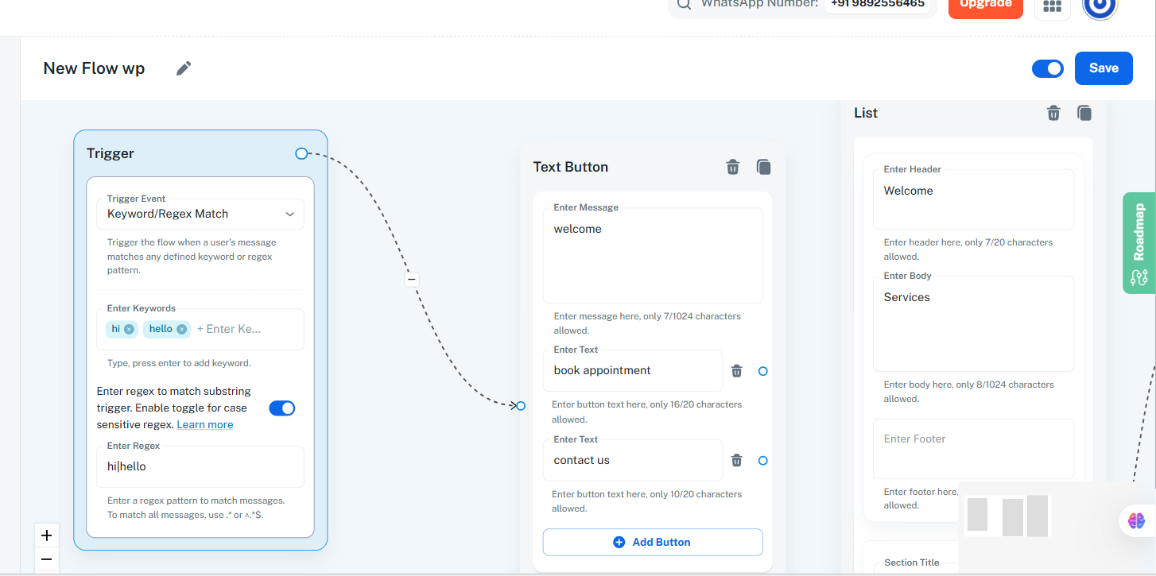Viewport: 1156px width, 576px height.
Task: Open Trigger Event dropdown
Action: click(200, 214)
